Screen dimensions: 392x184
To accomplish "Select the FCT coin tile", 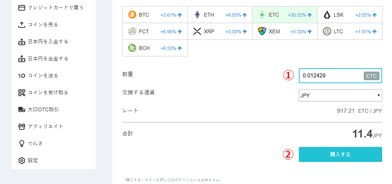I will [155, 31].
